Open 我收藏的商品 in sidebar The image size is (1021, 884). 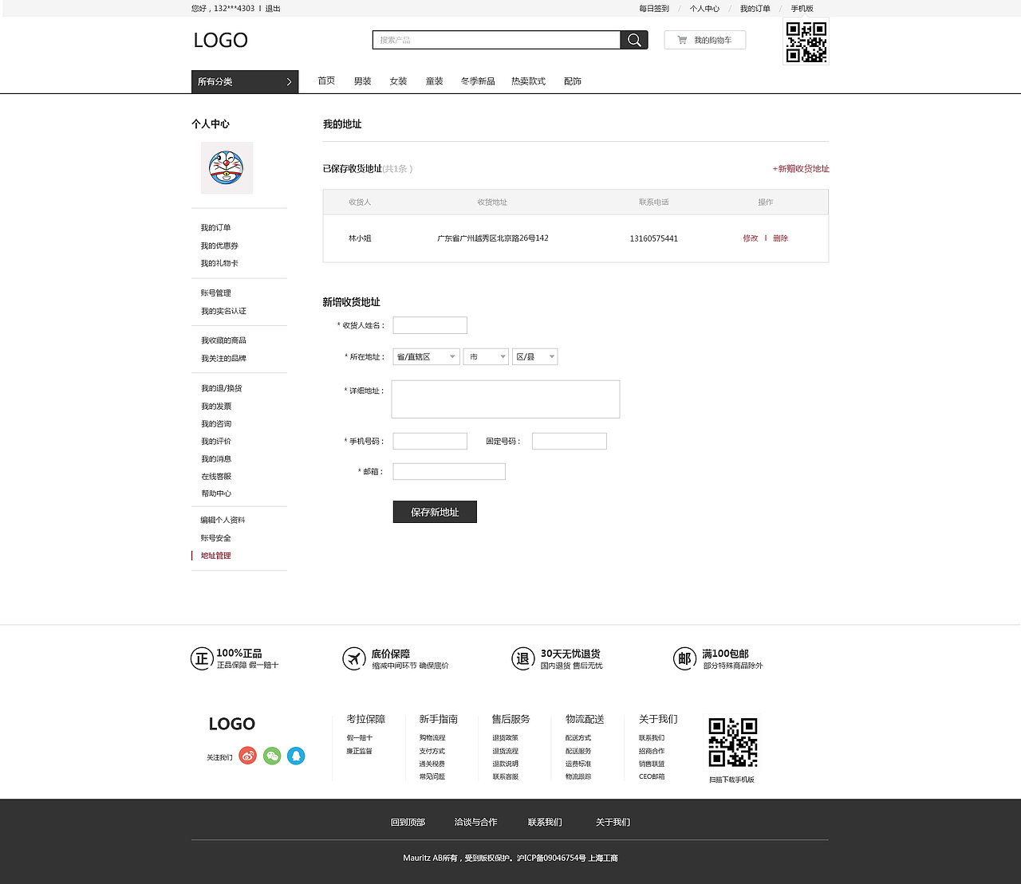pyautogui.click(x=223, y=340)
